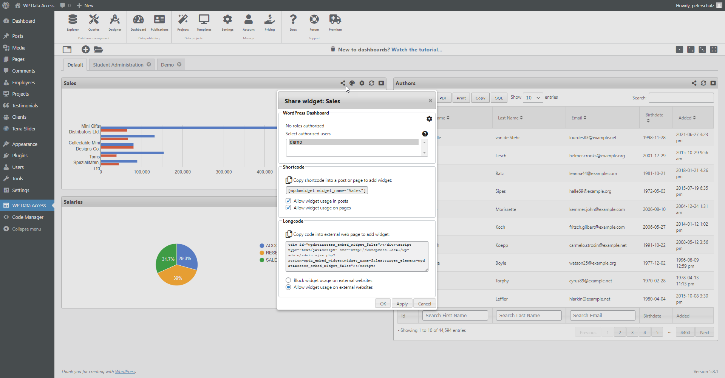Viewport: 725px width, 378px height.
Task: Select the four-column dashboard layout
Action: pos(714,50)
